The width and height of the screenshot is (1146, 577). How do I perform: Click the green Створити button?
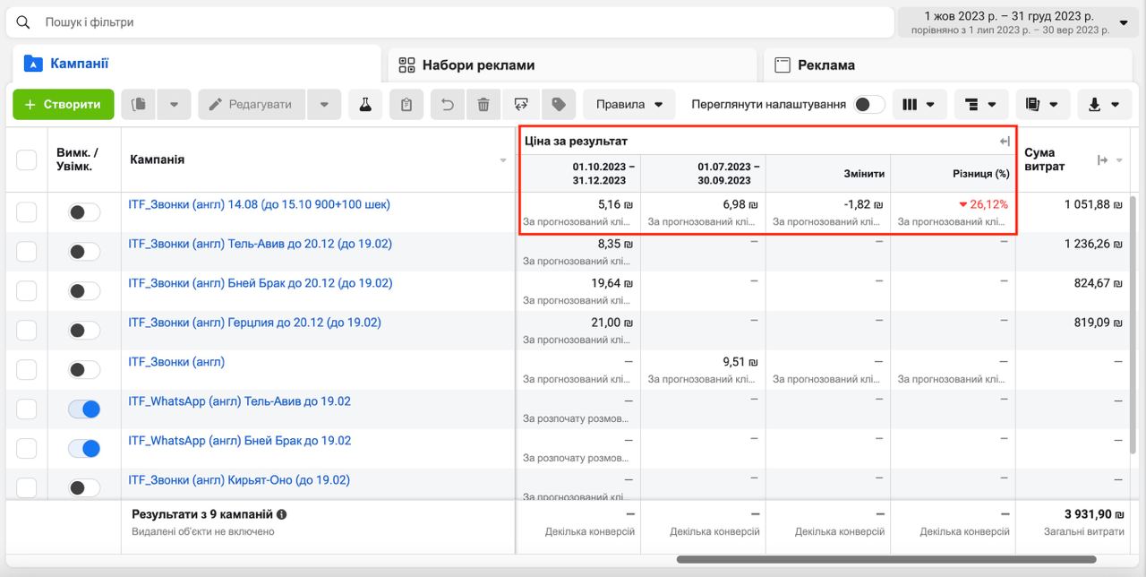pyautogui.click(x=63, y=104)
